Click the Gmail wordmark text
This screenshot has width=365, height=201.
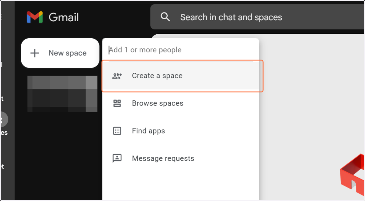(x=64, y=17)
